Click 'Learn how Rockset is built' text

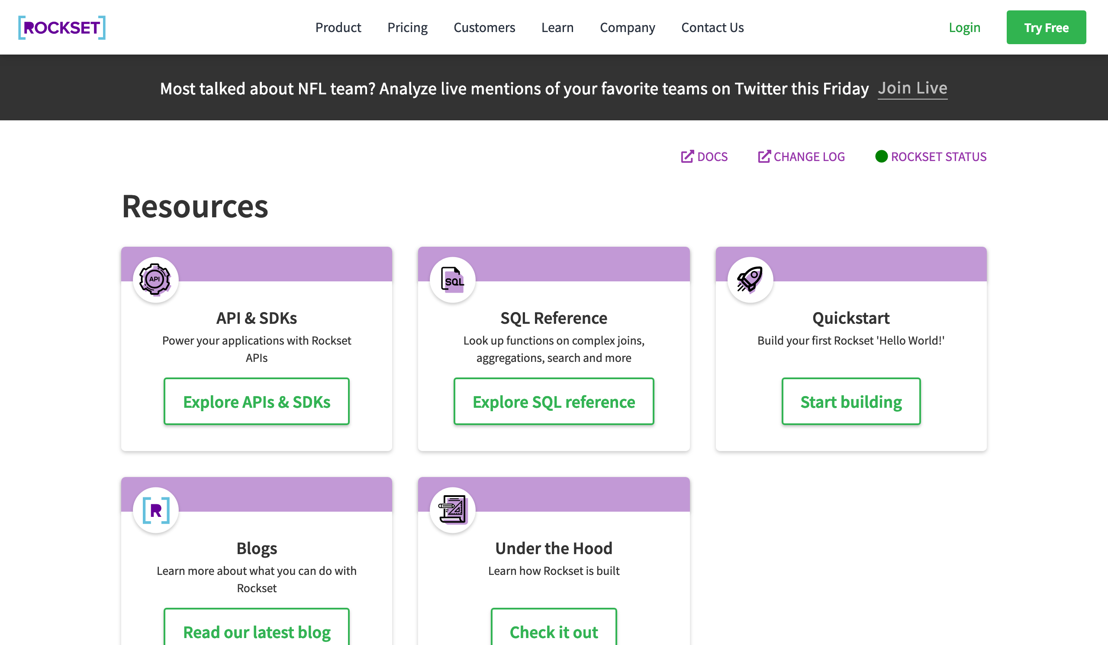pyautogui.click(x=554, y=571)
